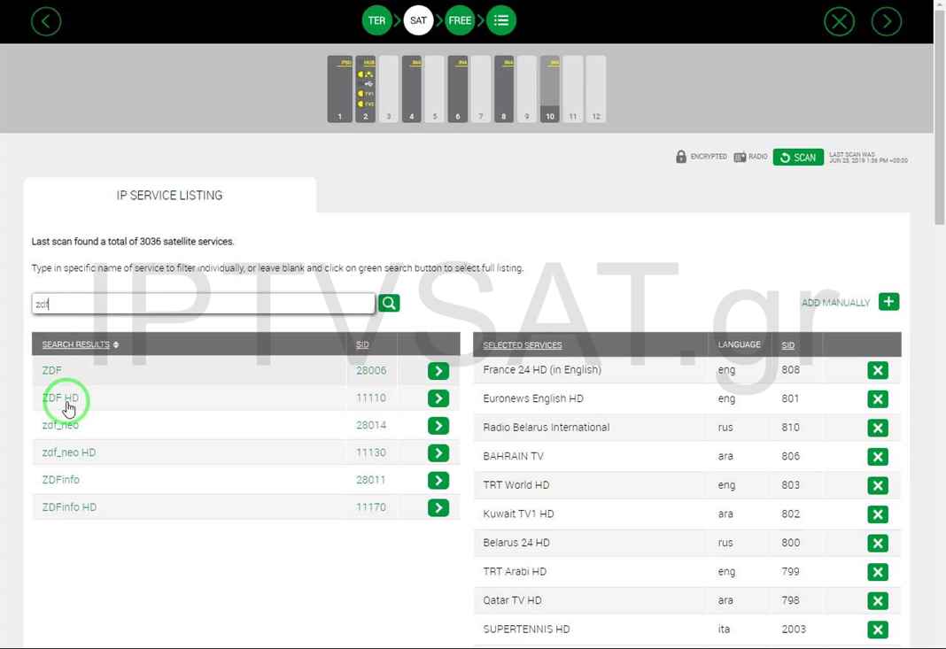Select the FREE step in wizard
The width and height of the screenshot is (946, 649).
(x=460, y=20)
